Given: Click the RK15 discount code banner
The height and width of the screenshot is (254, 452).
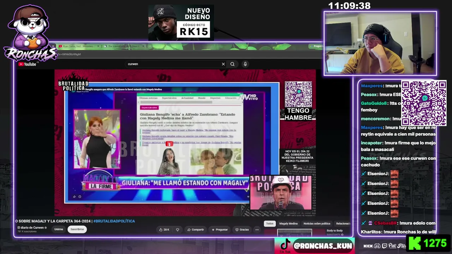Looking at the screenshot, I should [x=181, y=22].
